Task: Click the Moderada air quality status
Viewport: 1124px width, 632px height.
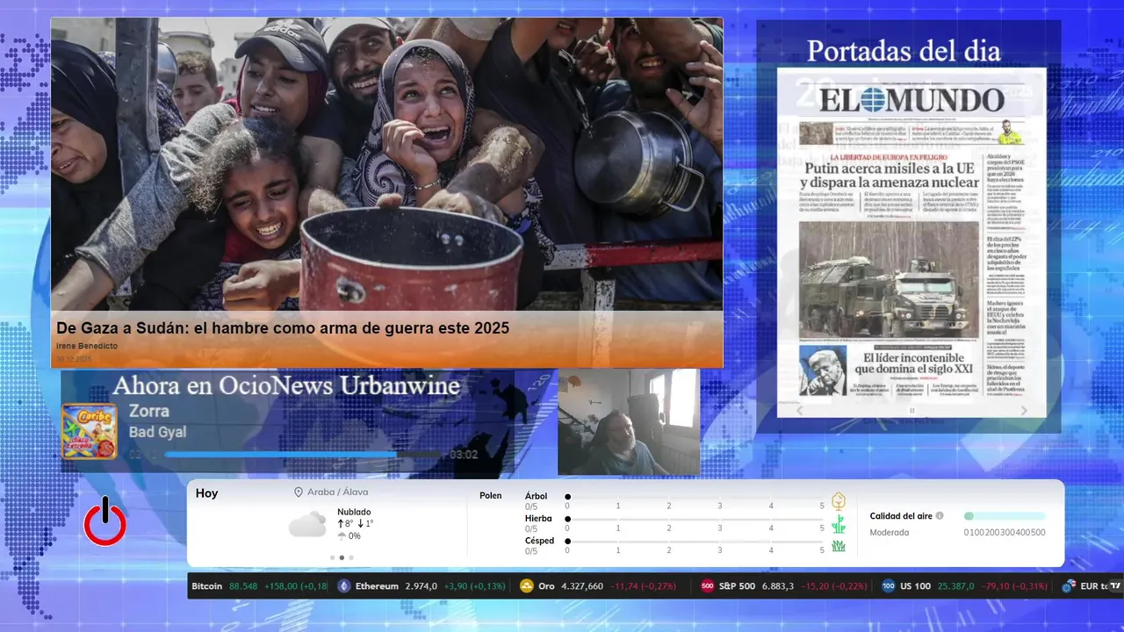Action: (890, 532)
